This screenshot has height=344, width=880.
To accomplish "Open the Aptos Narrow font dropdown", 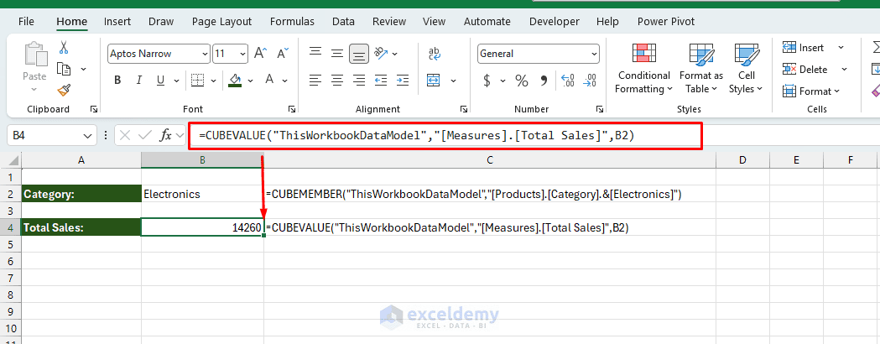I will coord(205,54).
